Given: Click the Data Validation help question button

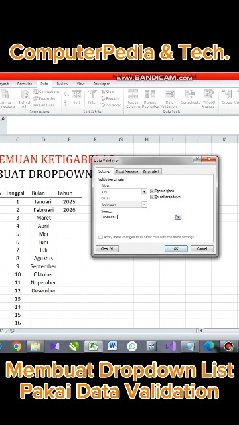Looking at the screenshot, I should [x=197, y=159].
